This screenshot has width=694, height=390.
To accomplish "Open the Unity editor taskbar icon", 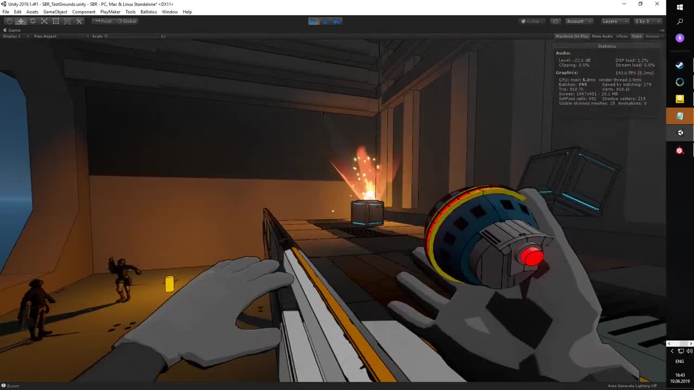I will 680,133.
